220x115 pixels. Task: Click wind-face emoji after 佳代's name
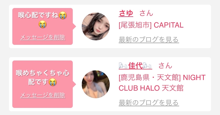(147, 66)
